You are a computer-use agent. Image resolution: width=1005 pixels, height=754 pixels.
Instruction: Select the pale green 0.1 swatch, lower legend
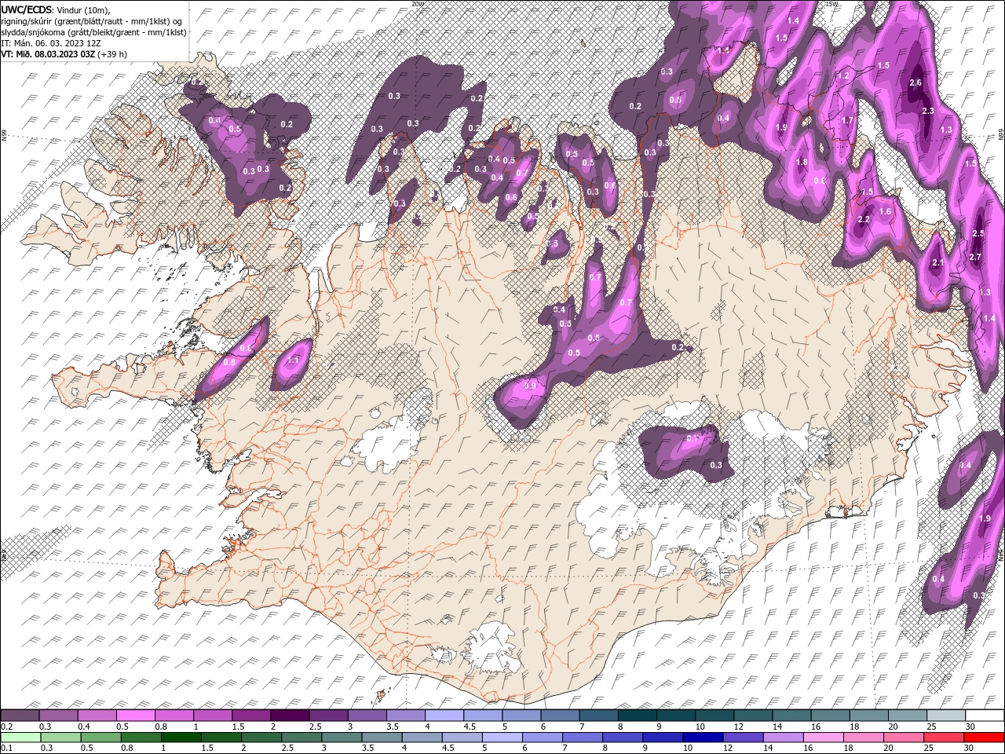[20, 738]
